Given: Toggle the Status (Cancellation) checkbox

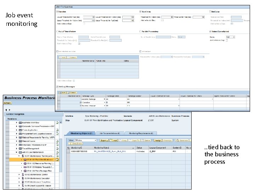Looking at the screenshot, I should pos(210,31).
